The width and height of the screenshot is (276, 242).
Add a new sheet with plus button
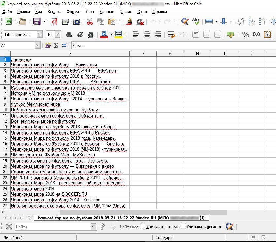(29, 218)
